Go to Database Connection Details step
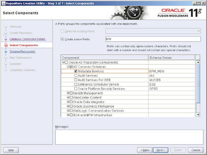 pos(27,39)
